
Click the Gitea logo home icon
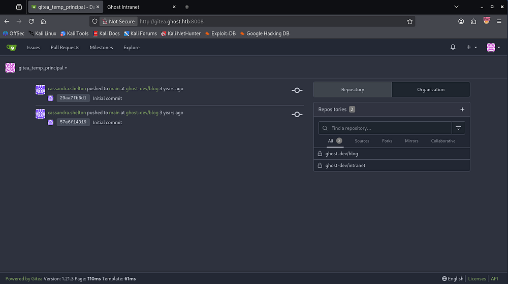(11, 48)
